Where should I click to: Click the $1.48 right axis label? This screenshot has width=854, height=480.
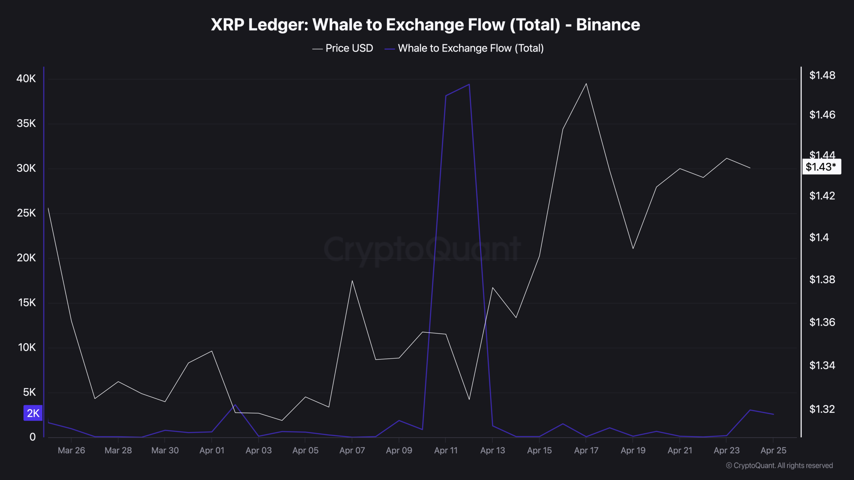[x=822, y=75]
